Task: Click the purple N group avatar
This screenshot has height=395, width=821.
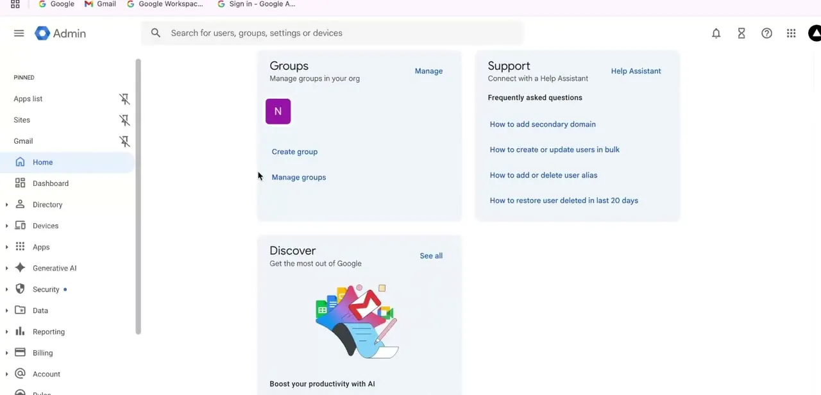Action: tap(278, 112)
